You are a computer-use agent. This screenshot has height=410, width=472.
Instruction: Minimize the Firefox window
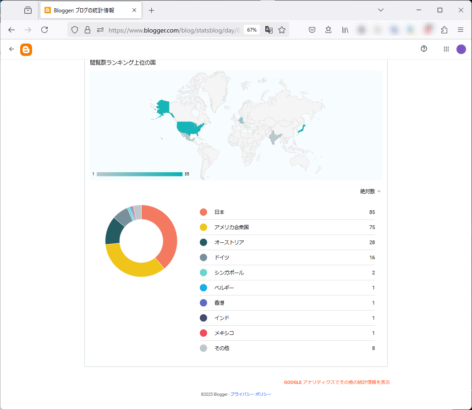pos(419,10)
